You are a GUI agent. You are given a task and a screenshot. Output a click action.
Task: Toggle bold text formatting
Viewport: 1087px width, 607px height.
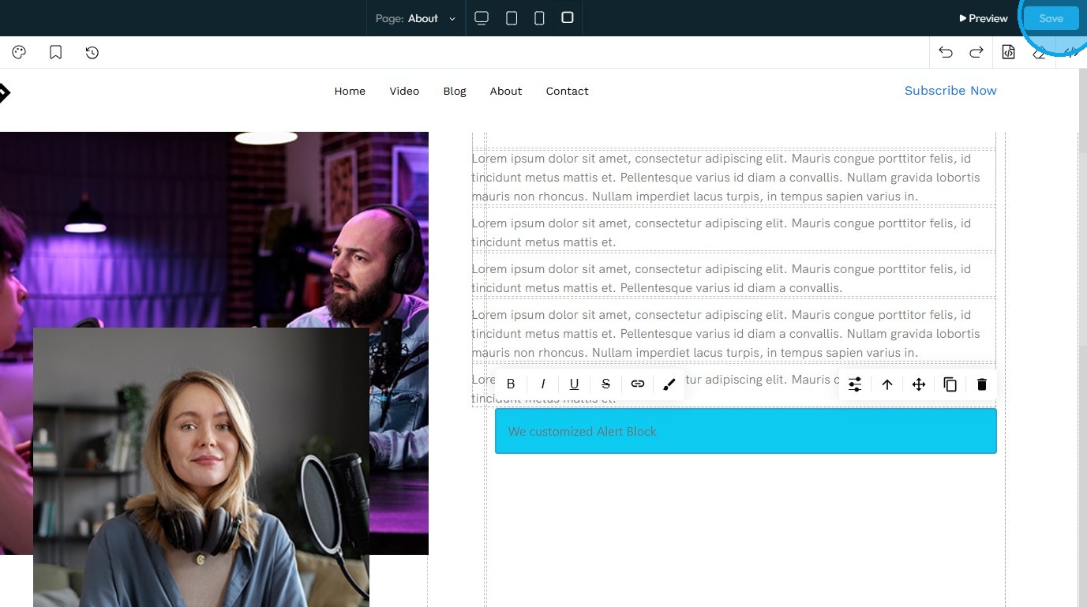tap(511, 384)
